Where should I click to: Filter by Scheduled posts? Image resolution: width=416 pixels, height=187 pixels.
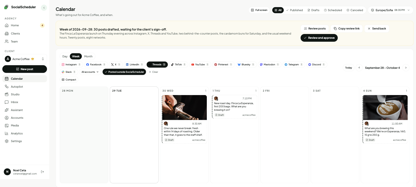pos(333,10)
